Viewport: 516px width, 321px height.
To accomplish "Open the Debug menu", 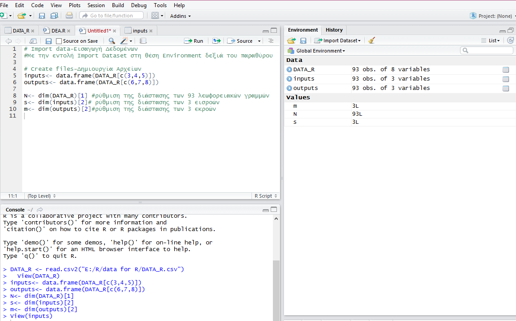I will coord(139,5).
